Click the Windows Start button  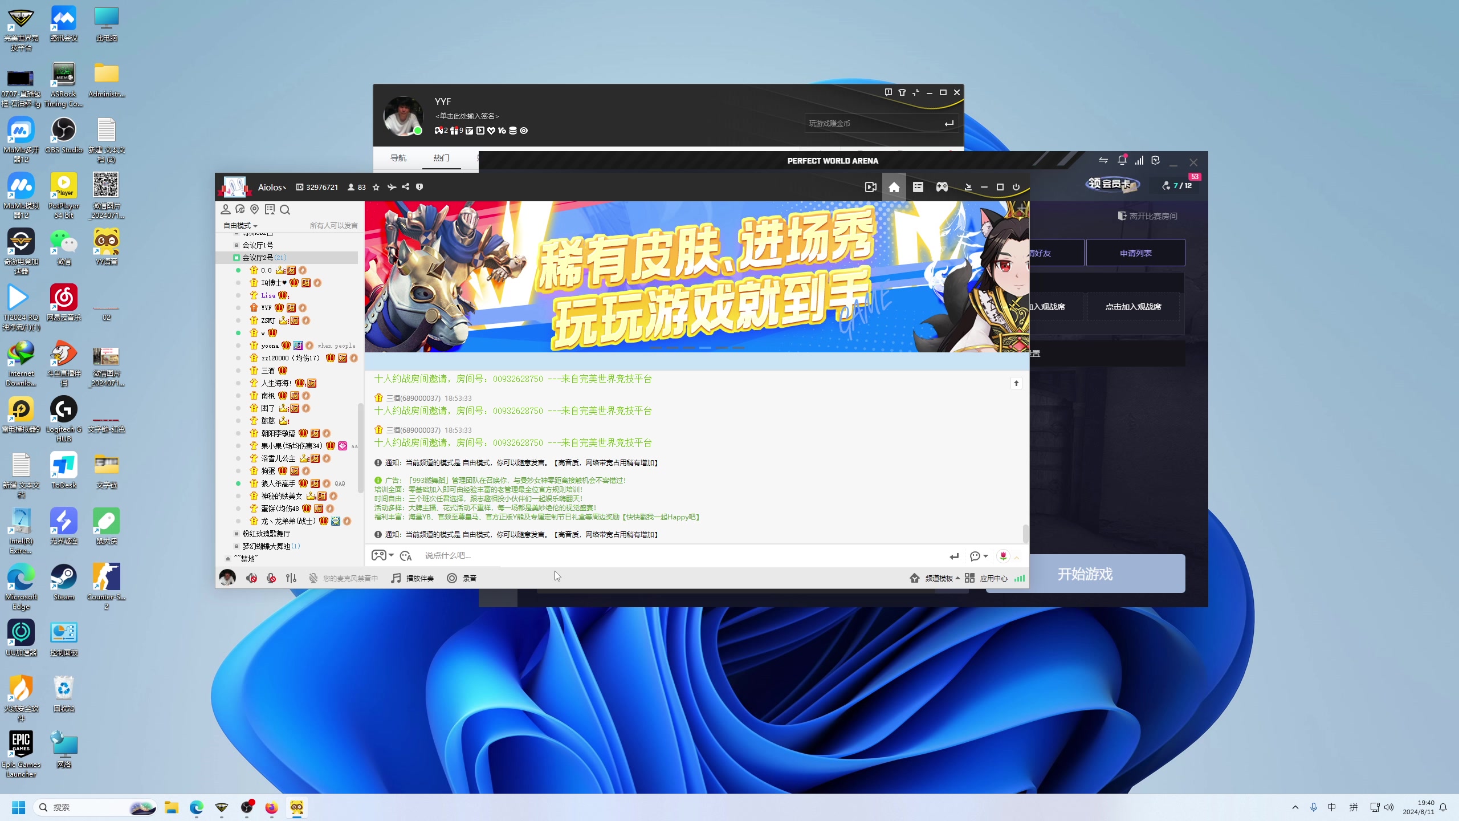(18, 807)
